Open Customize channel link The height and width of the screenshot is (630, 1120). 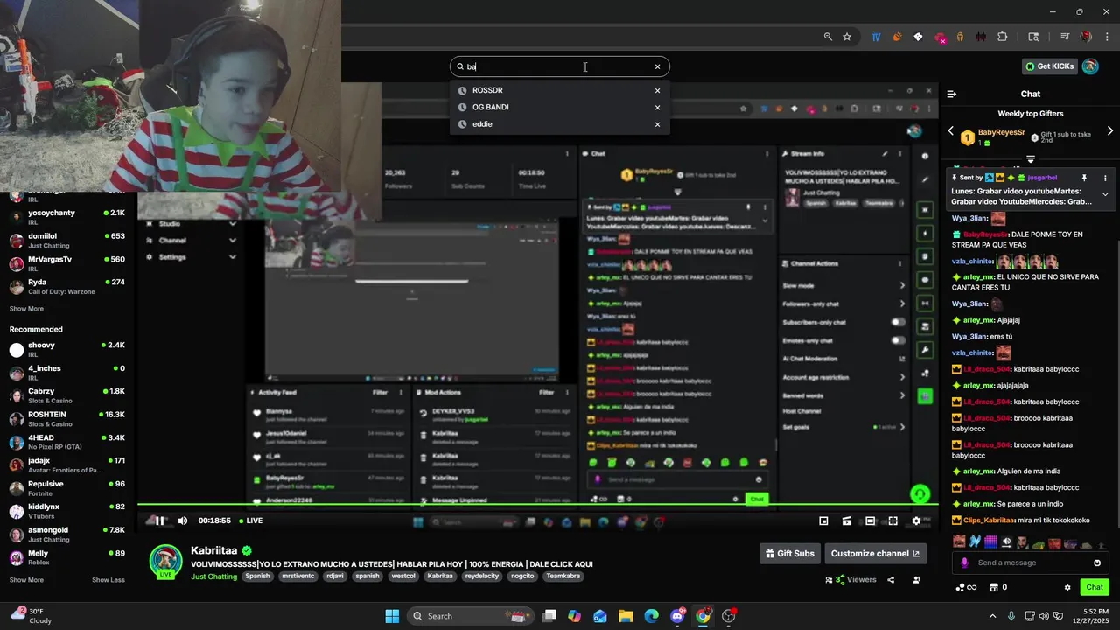tap(875, 553)
